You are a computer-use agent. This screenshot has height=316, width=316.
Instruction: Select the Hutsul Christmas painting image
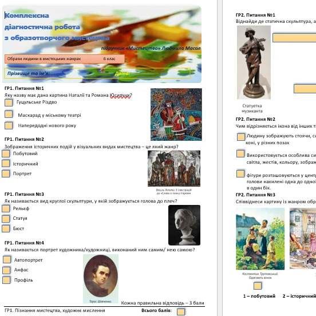(x=176, y=114)
